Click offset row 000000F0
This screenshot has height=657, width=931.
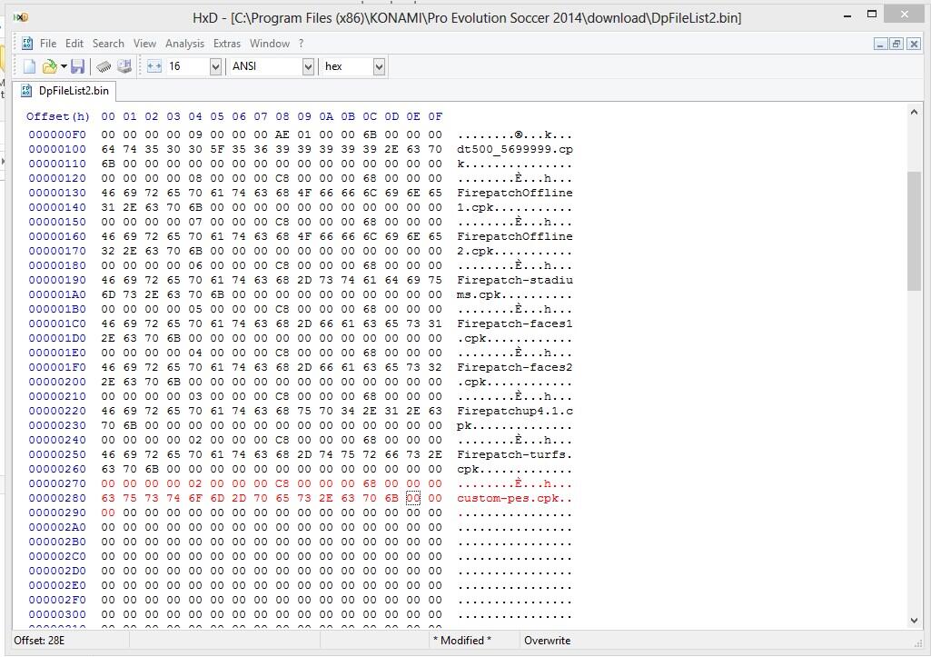tap(57, 134)
